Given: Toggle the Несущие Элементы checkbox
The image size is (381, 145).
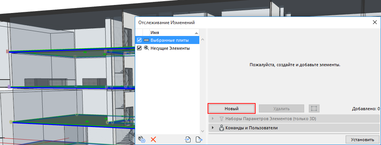Looking at the screenshot, I should [x=139, y=48].
